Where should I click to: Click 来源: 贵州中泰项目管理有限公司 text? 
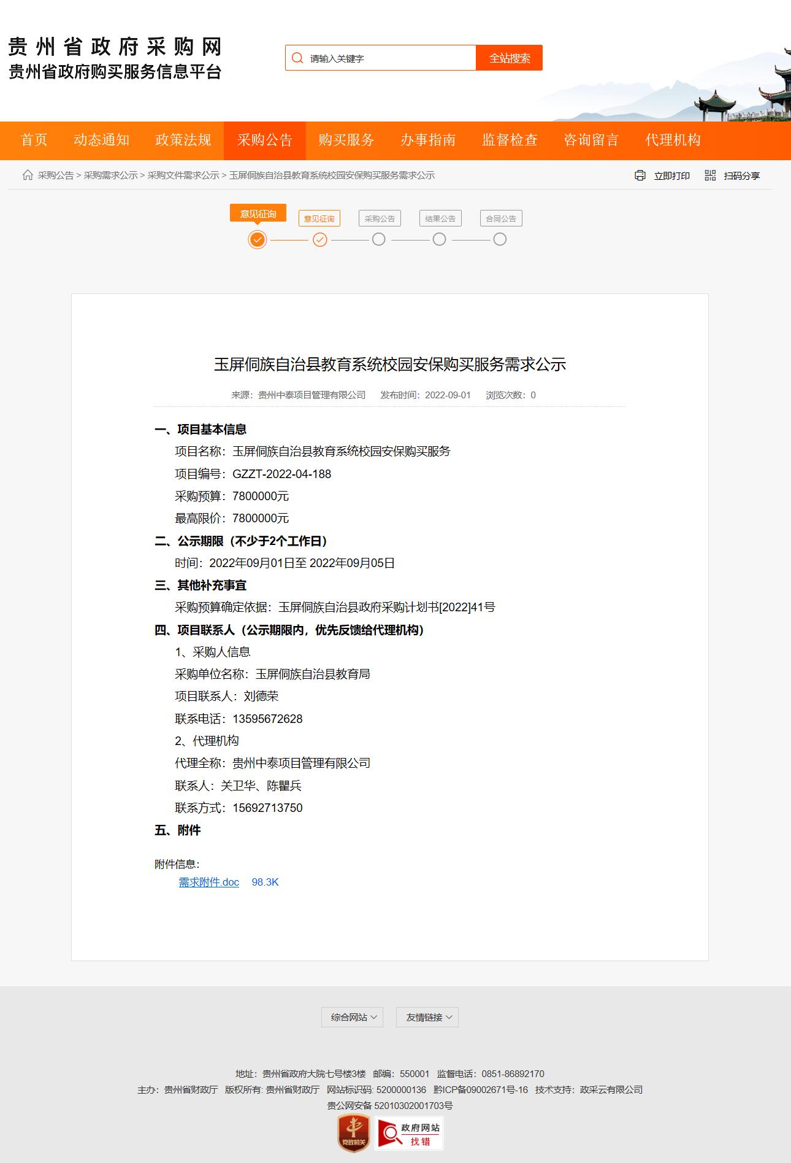(299, 395)
